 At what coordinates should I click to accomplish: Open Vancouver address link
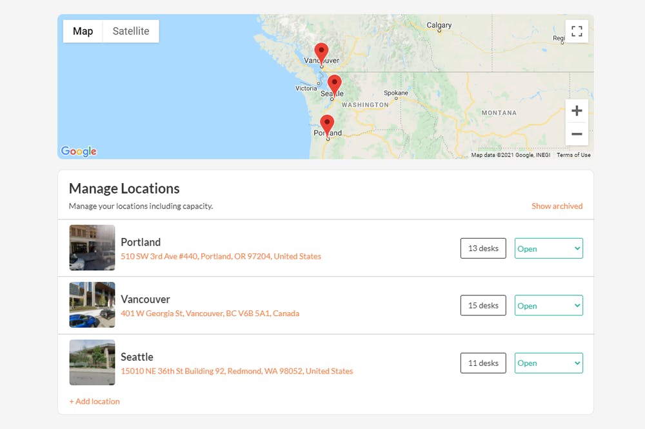[x=210, y=314]
